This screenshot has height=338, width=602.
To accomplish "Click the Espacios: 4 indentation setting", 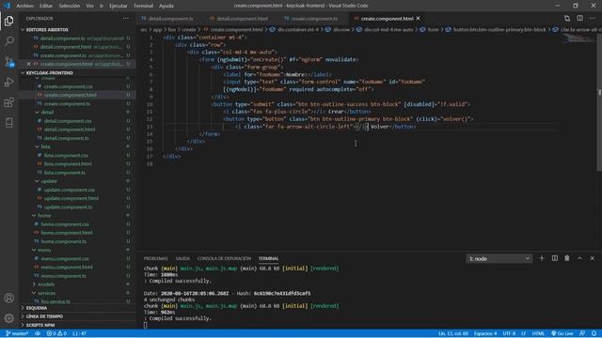I will tap(485, 333).
